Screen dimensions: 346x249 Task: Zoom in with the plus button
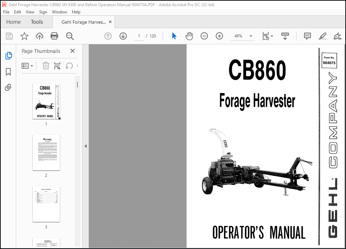click(219, 36)
